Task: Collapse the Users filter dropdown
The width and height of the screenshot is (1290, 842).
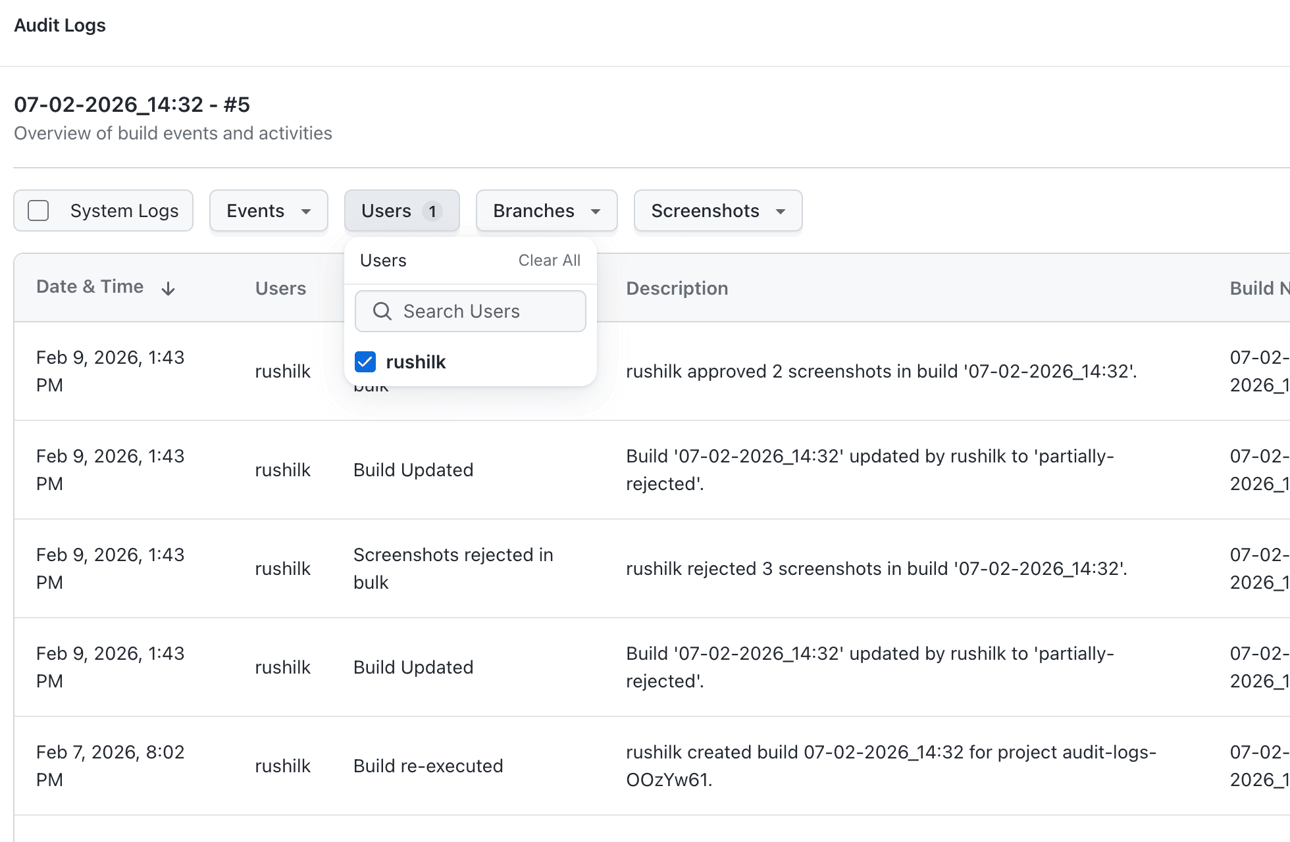Action: click(387, 210)
